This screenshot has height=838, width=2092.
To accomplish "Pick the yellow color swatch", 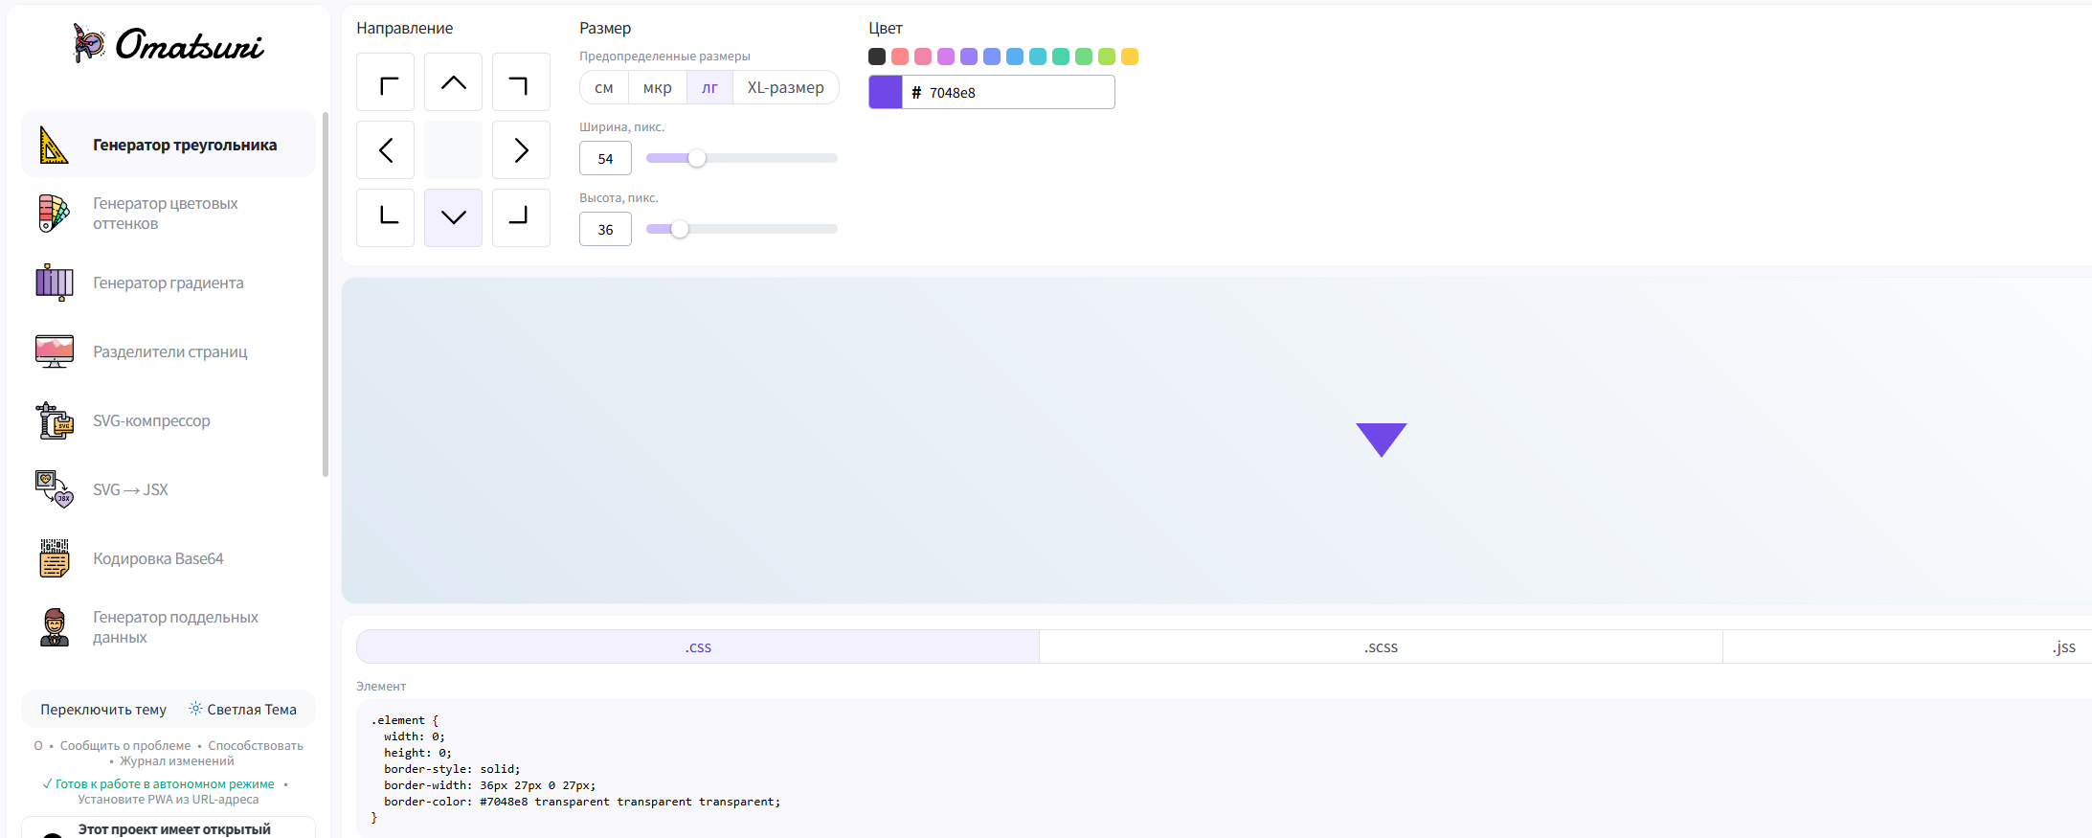I will click(1130, 57).
